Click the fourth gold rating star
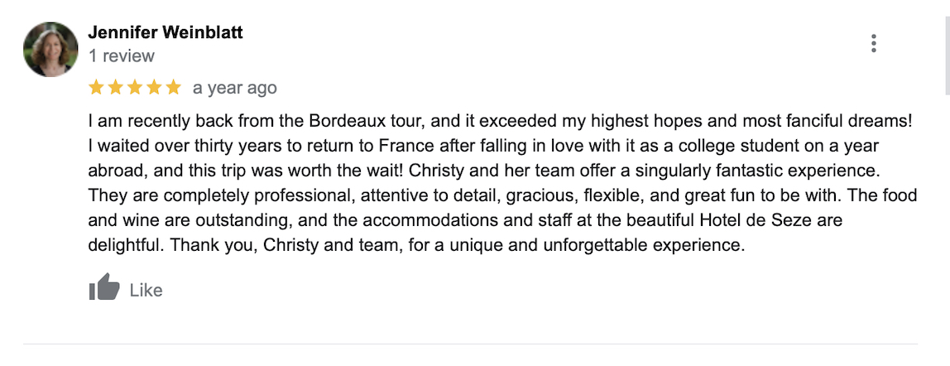Viewport: 950px width, 366px height. (x=154, y=87)
